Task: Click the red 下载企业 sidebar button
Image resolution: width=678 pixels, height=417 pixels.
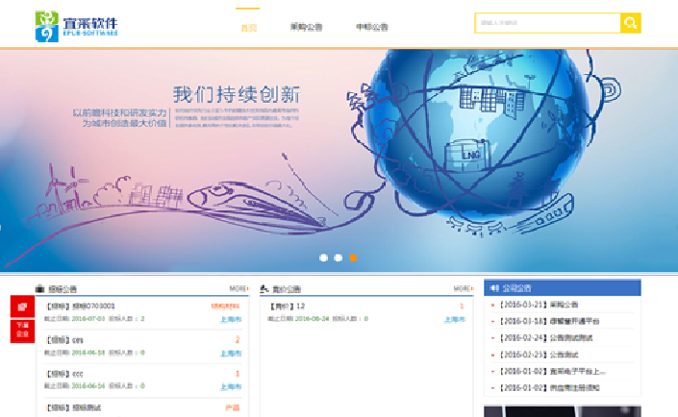Action: pyautogui.click(x=21, y=330)
